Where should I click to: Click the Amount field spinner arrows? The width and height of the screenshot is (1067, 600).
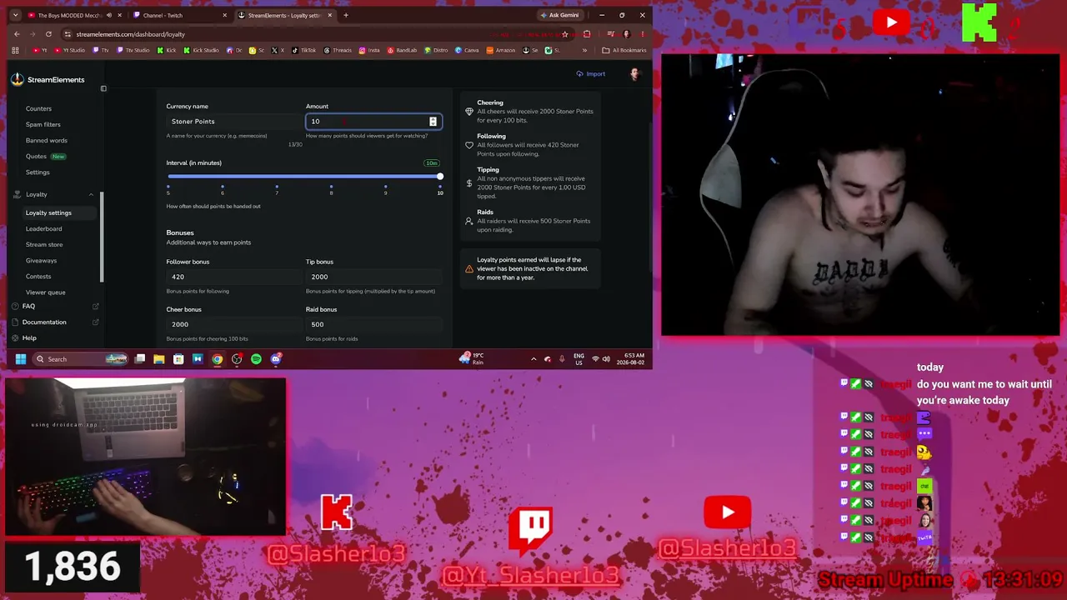[x=433, y=122]
